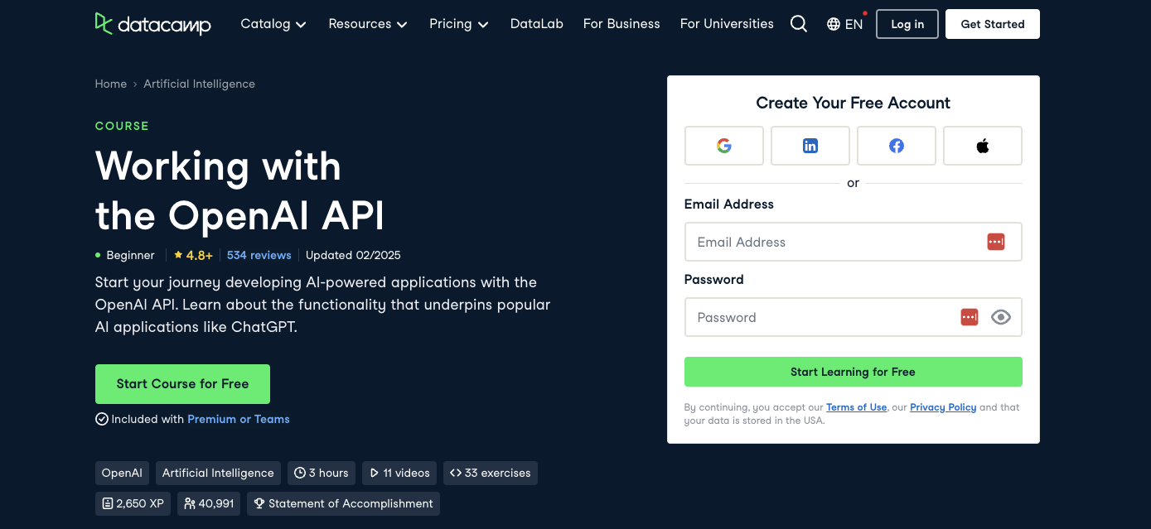The height and width of the screenshot is (529, 1151).
Task: Expand the Pricing dropdown
Action: click(x=458, y=24)
